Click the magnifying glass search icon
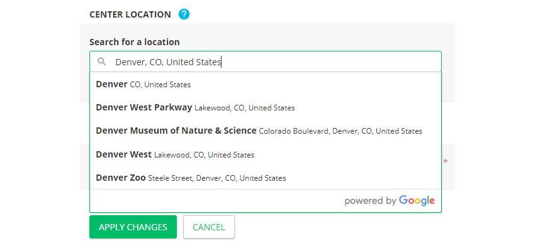This screenshot has width=535, height=251. click(101, 61)
